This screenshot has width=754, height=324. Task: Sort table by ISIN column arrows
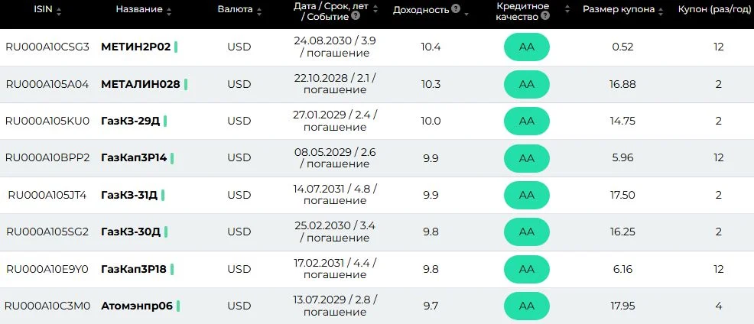pyautogui.click(x=59, y=11)
